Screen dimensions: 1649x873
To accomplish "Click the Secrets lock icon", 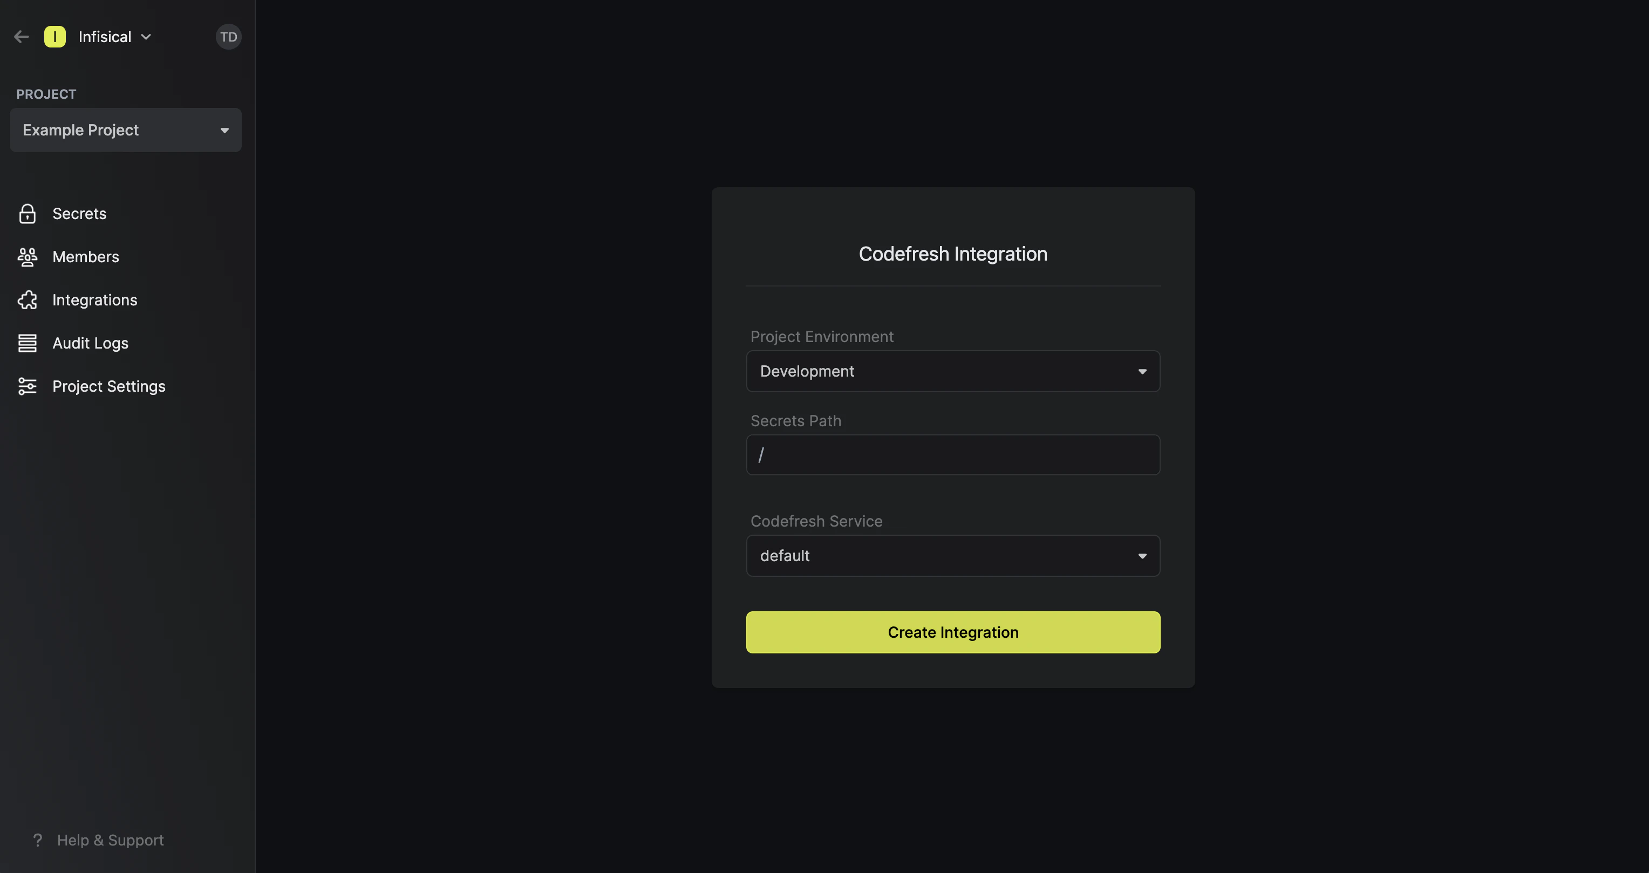I will [x=28, y=214].
